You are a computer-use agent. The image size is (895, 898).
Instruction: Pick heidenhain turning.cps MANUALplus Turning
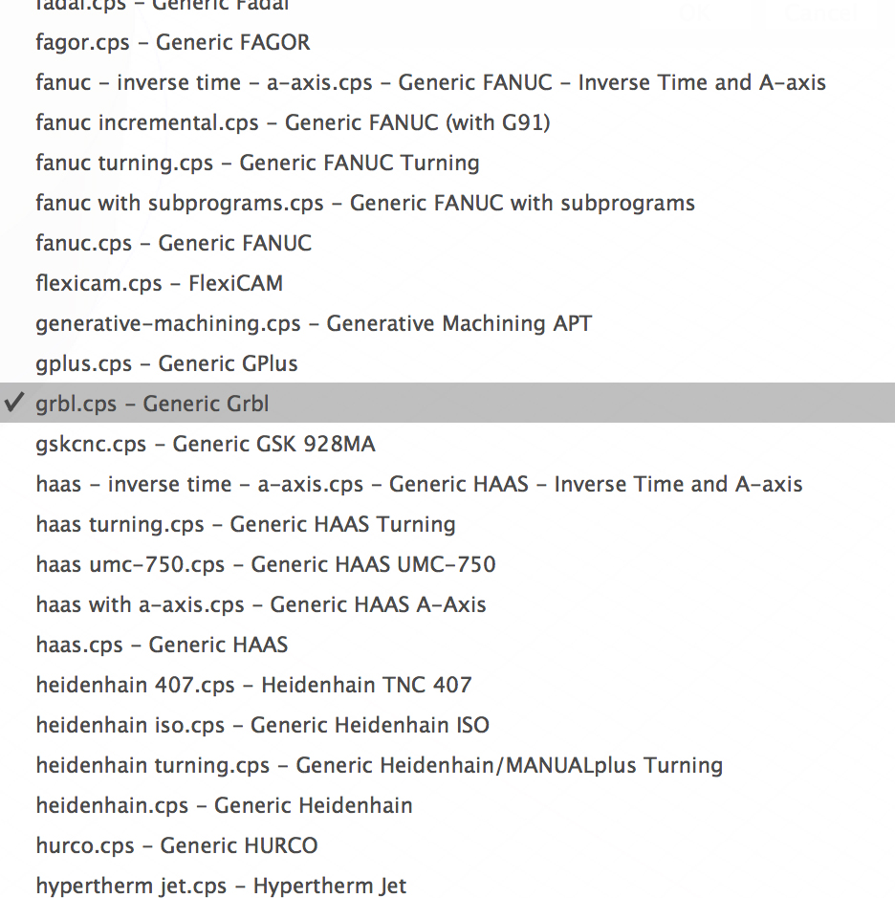tap(379, 765)
